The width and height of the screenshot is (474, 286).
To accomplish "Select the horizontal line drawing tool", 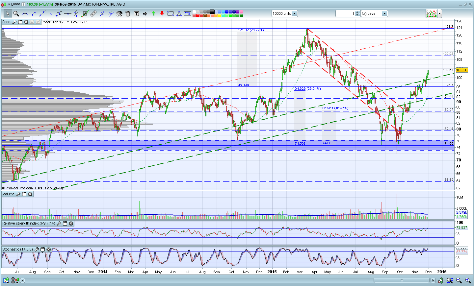I will coord(25,13).
